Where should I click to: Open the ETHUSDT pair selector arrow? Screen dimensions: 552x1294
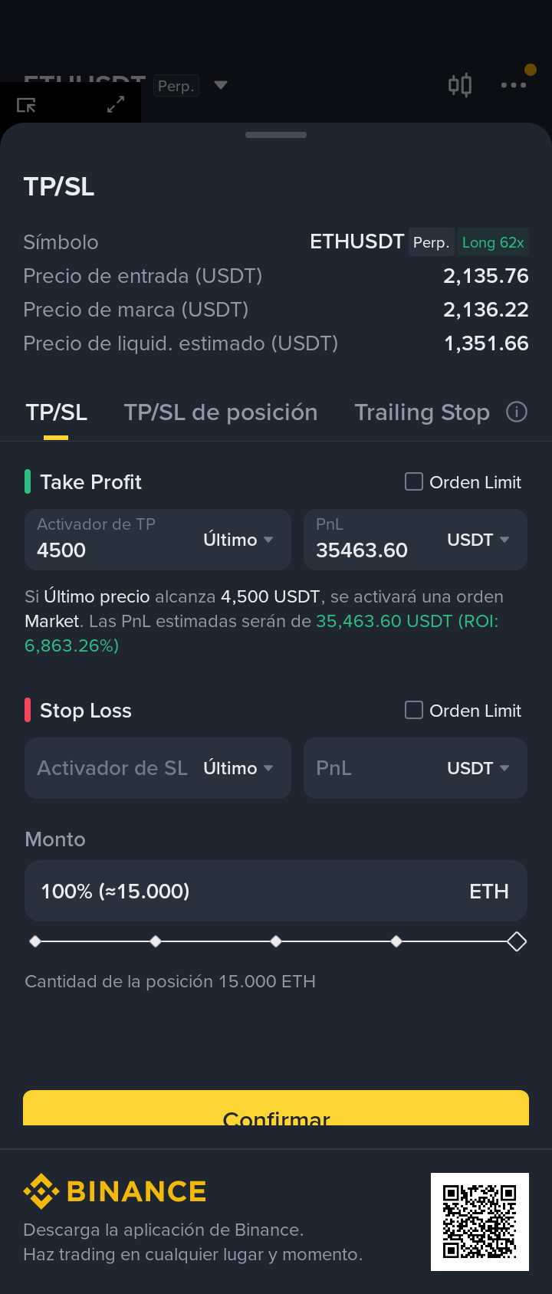click(221, 85)
